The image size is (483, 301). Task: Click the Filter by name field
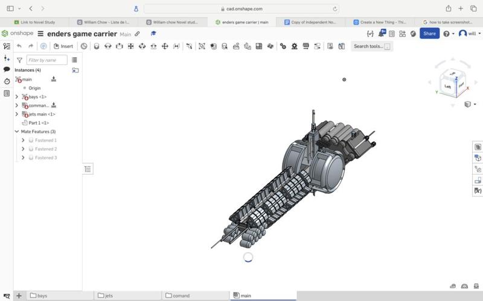point(47,60)
